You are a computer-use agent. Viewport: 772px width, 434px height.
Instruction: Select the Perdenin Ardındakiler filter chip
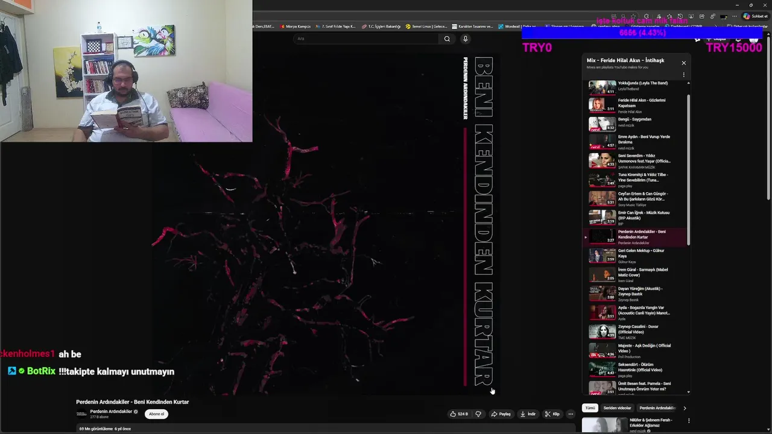tap(657, 408)
